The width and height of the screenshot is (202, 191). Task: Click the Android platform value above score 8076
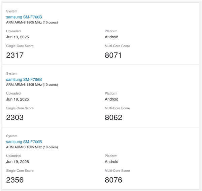click(111, 162)
